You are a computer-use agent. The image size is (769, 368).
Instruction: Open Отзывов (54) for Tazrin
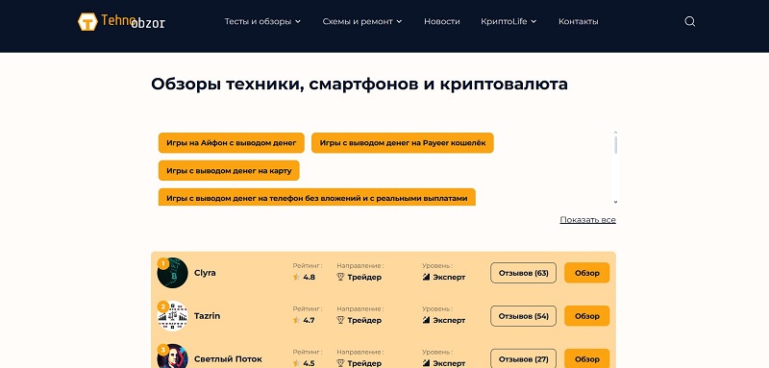523,316
